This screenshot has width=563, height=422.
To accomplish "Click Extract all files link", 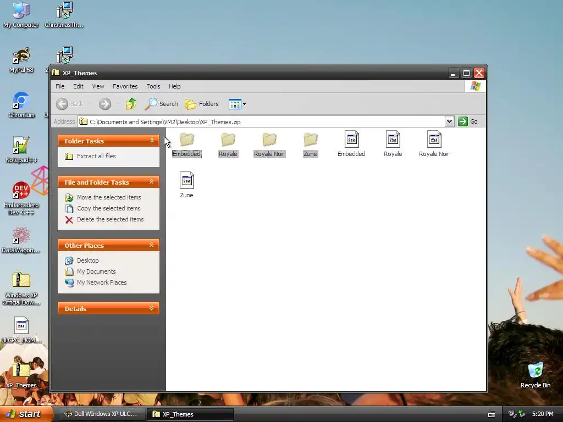I will 96,156.
